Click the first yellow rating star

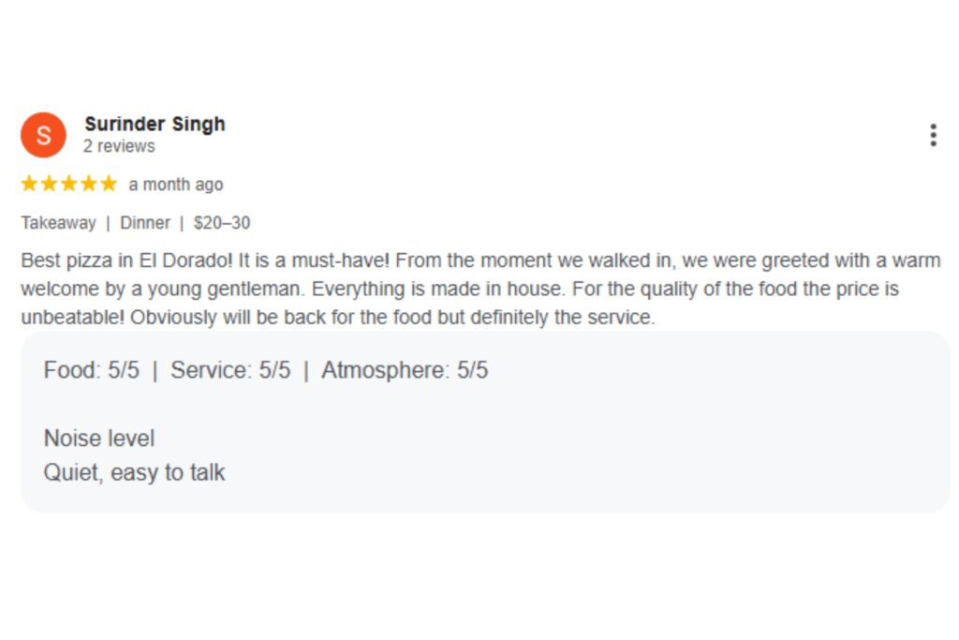(29, 184)
